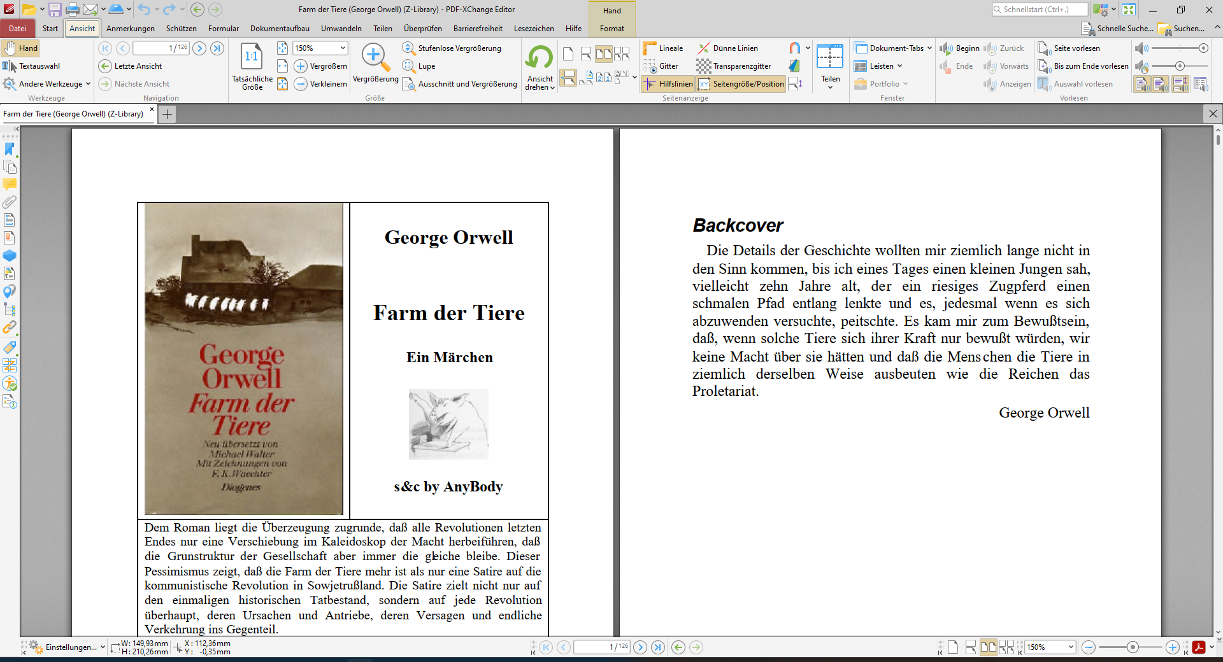Open status bar zoom dropdown
Image resolution: width=1223 pixels, height=662 pixels.
(x=1071, y=647)
